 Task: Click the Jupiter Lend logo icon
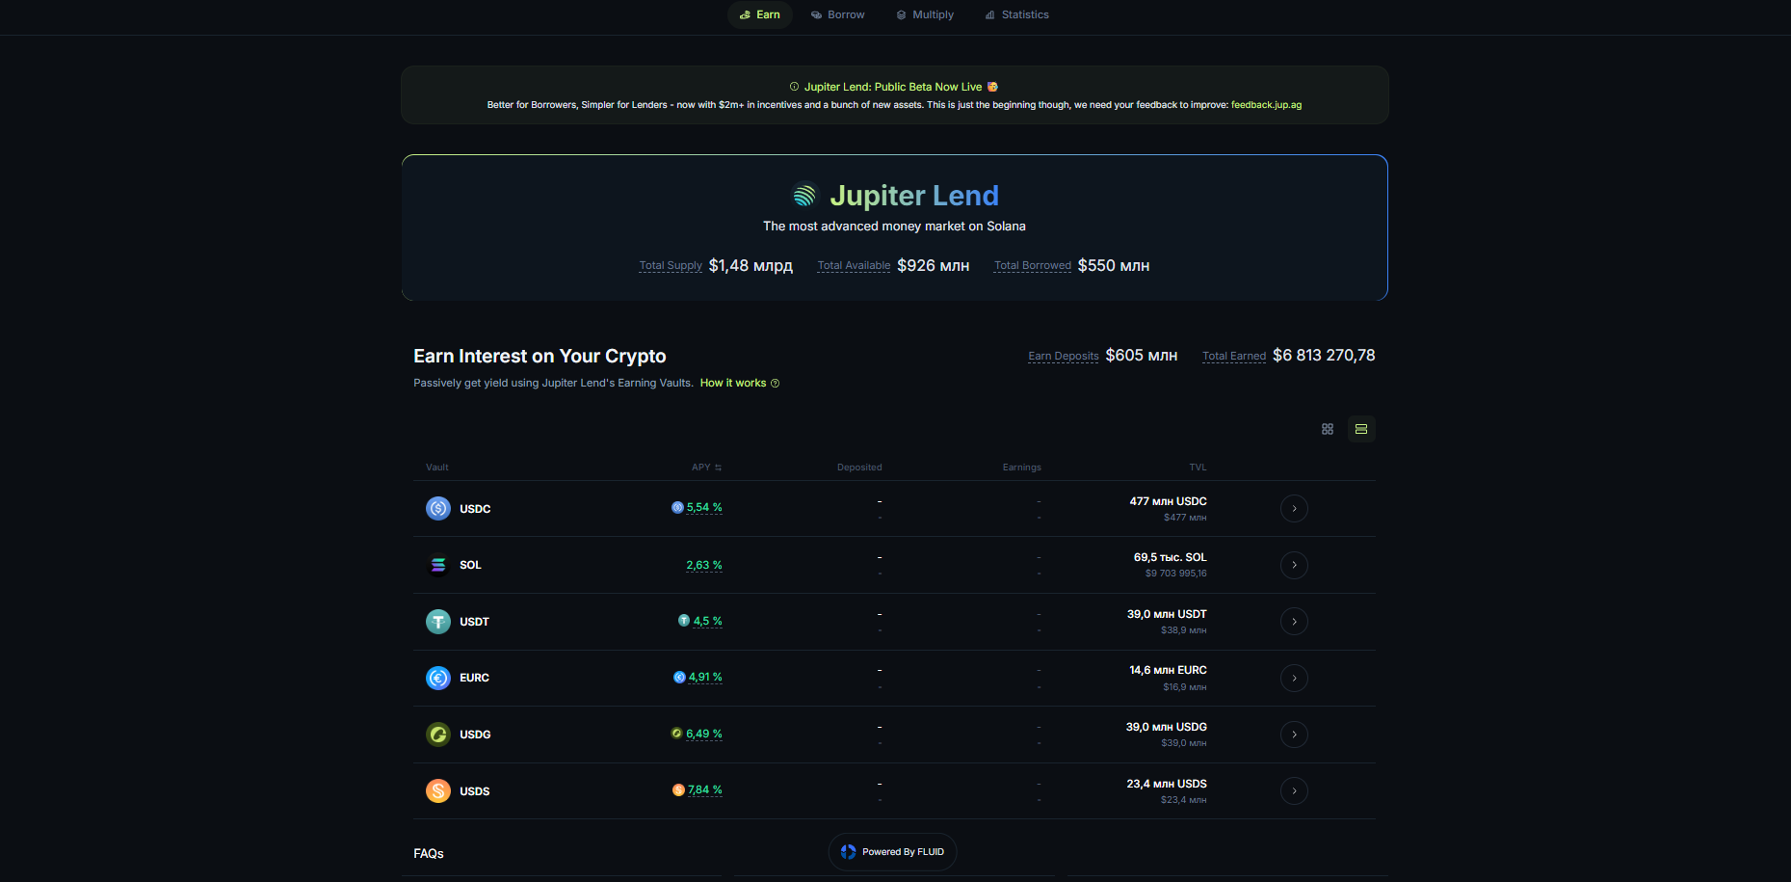pyautogui.click(x=804, y=196)
